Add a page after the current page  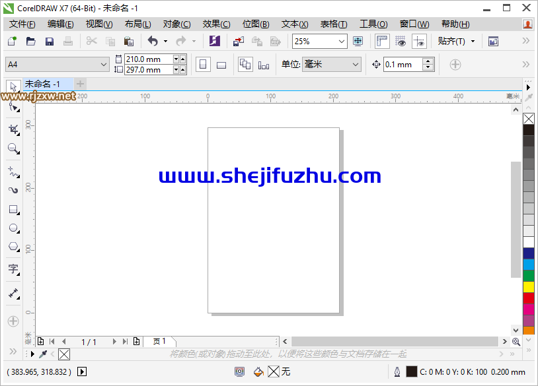137,342
